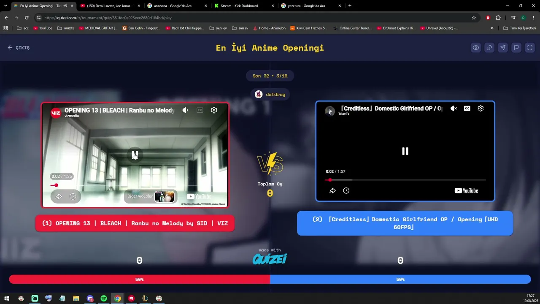
Task: Open the 'acc' bookmarks folder
Action: 23,28
